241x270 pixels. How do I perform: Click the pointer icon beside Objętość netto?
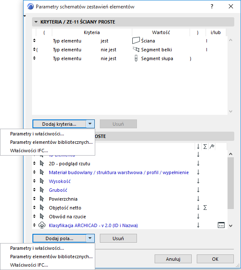(x=42, y=207)
